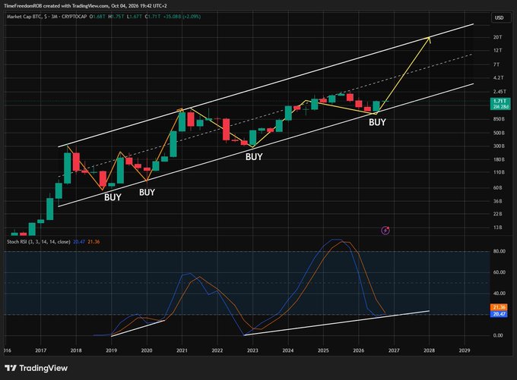Click the 13B price axis label
This screenshot has width=517, height=380.
[497, 228]
